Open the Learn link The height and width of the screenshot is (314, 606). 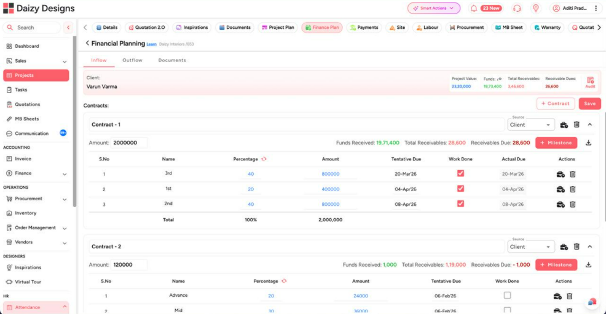coord(151,44)
